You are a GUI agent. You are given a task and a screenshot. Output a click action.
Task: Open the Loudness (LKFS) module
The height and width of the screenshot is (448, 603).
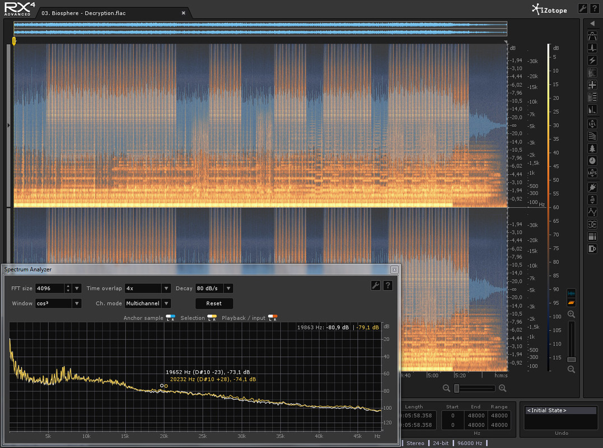coord(592,173)
